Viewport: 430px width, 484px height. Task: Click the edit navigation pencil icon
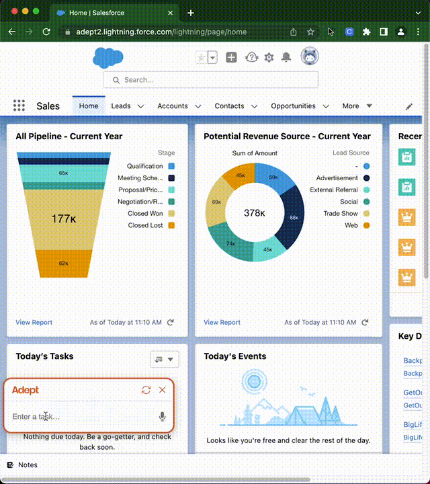(x=408, y=107)
